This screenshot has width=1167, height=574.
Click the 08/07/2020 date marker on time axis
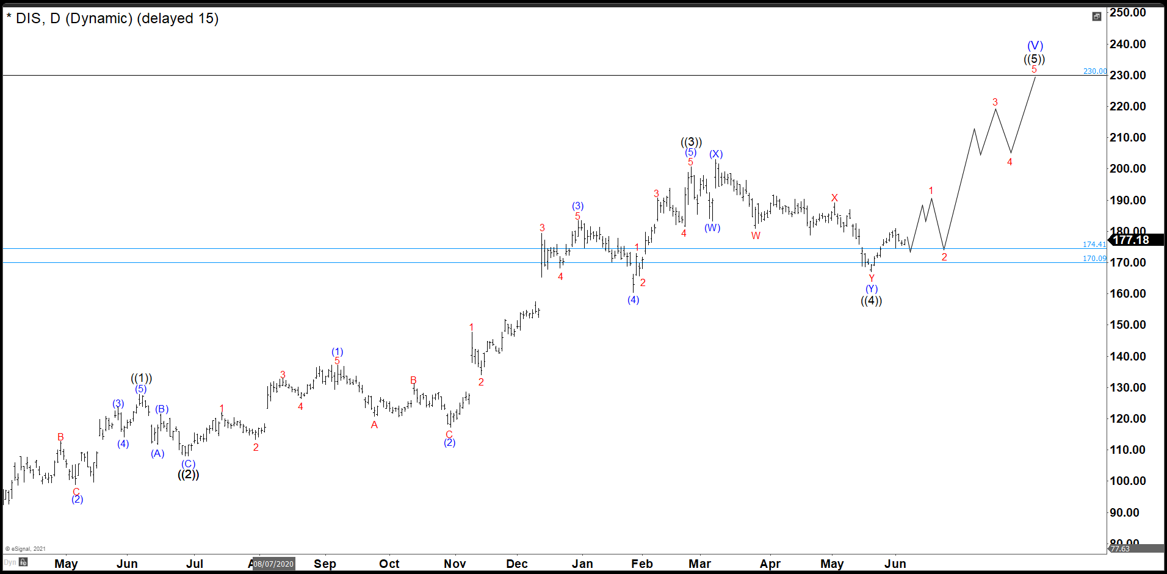273,564
